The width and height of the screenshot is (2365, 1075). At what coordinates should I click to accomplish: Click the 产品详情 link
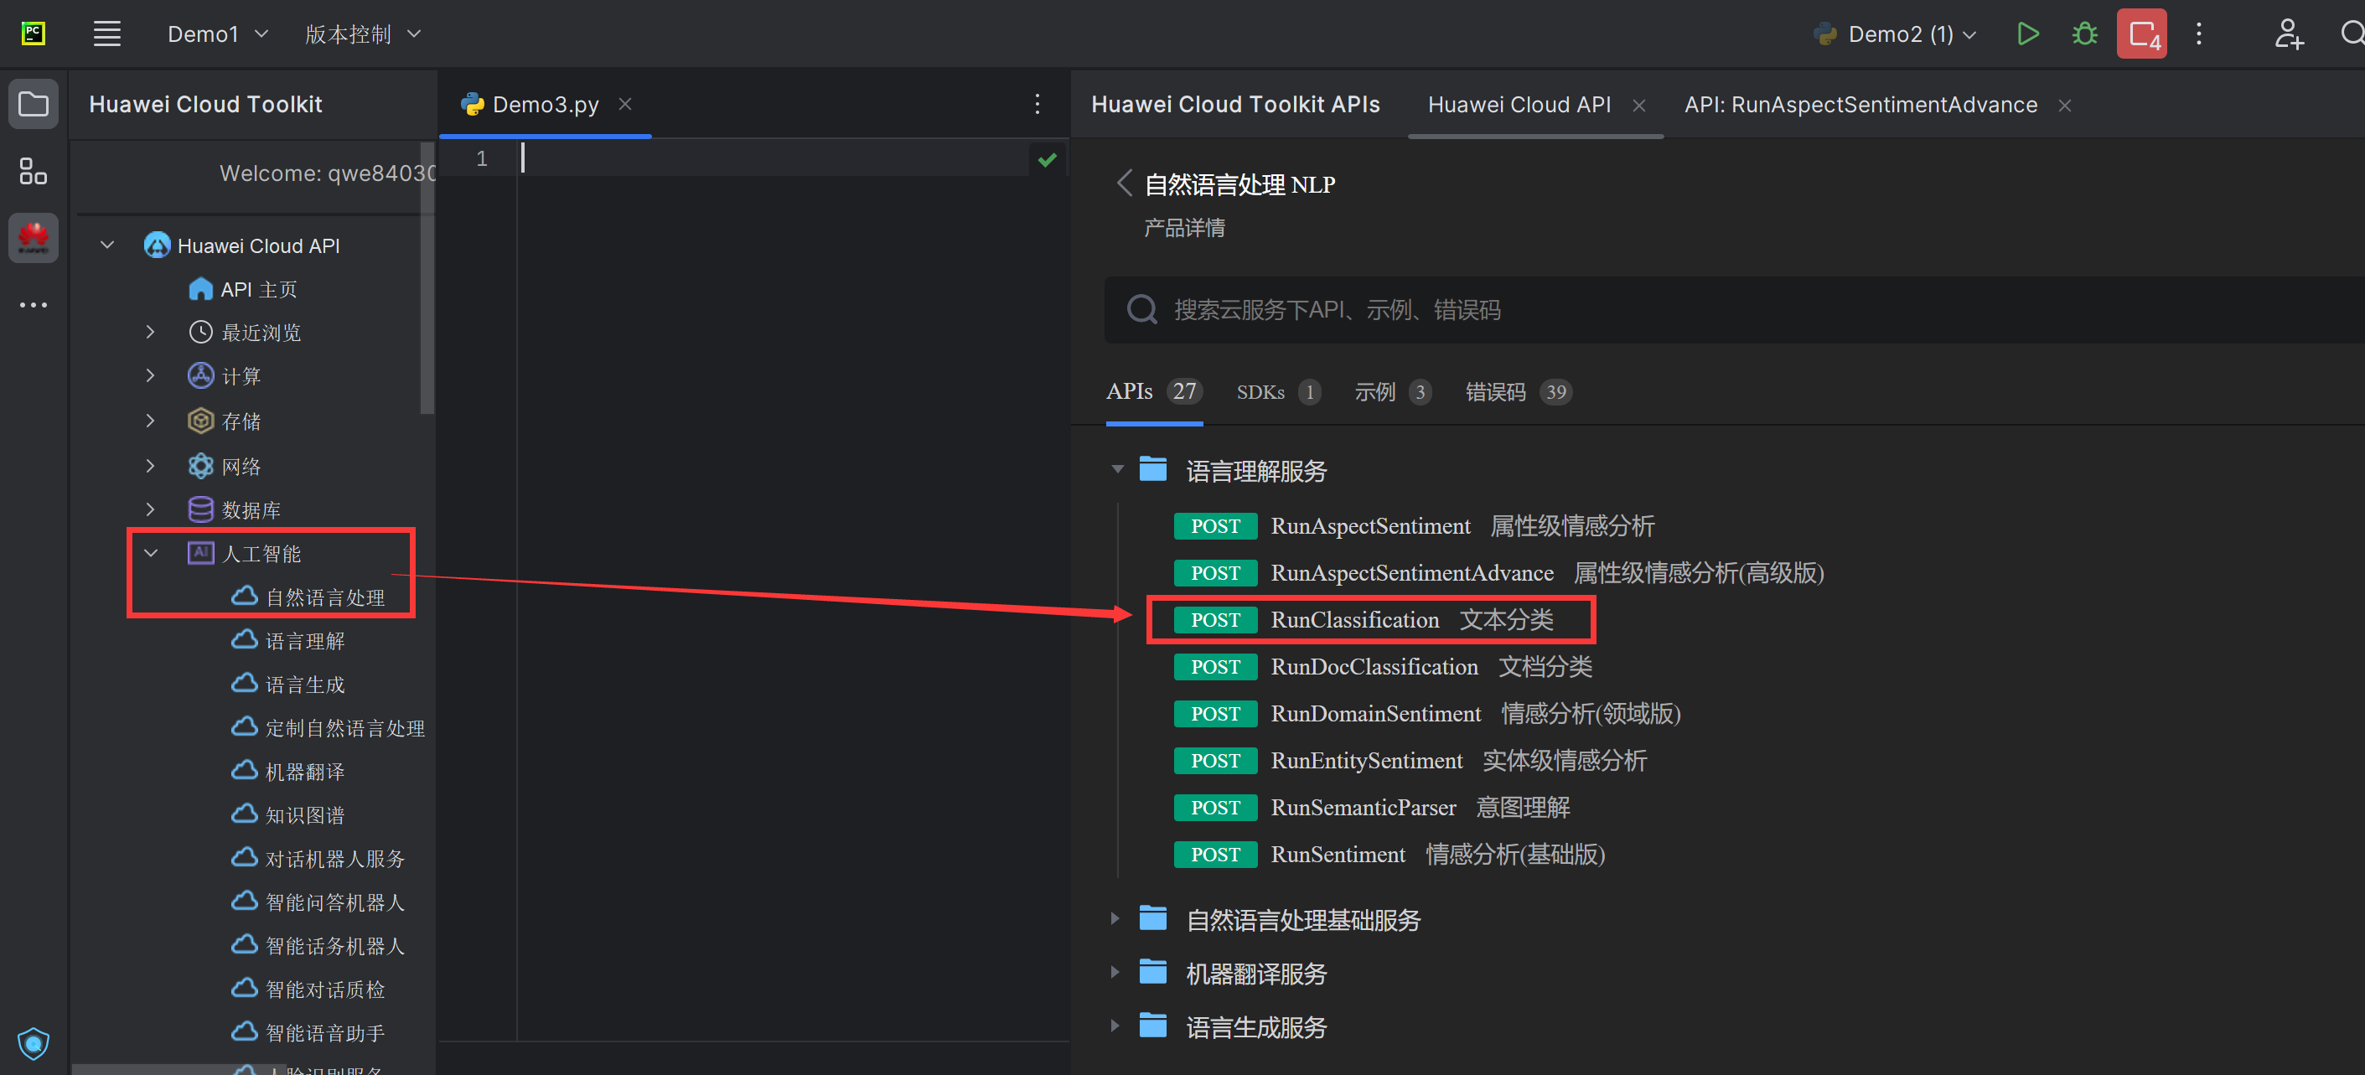1183,228
